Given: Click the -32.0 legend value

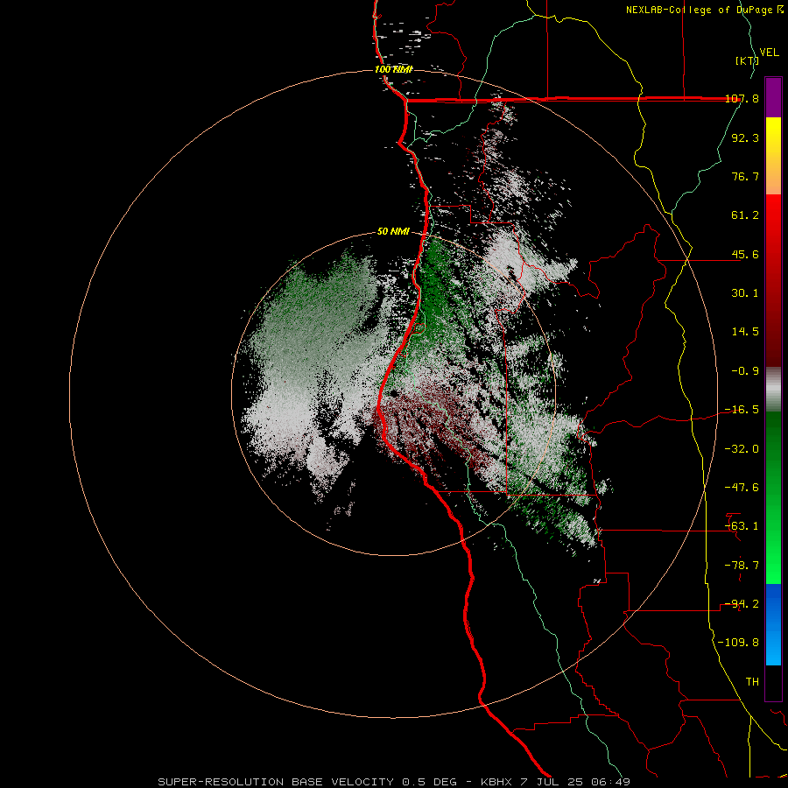Looking at the screenshot, I should tap(742, 449).
